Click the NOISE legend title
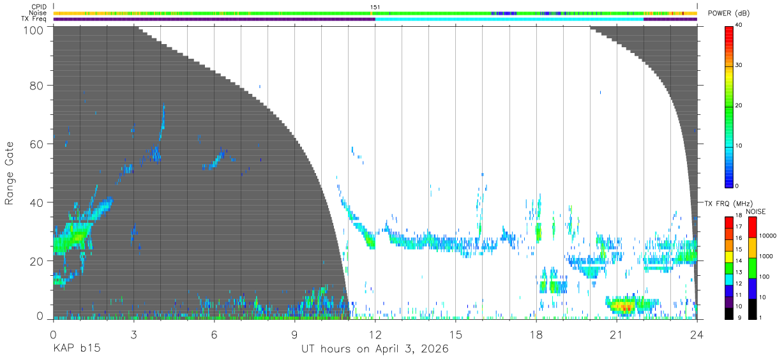 (x=756, y=211)
